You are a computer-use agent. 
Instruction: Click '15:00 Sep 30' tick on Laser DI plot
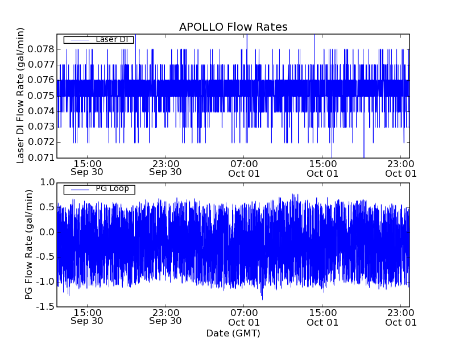[x=87, y=168]
